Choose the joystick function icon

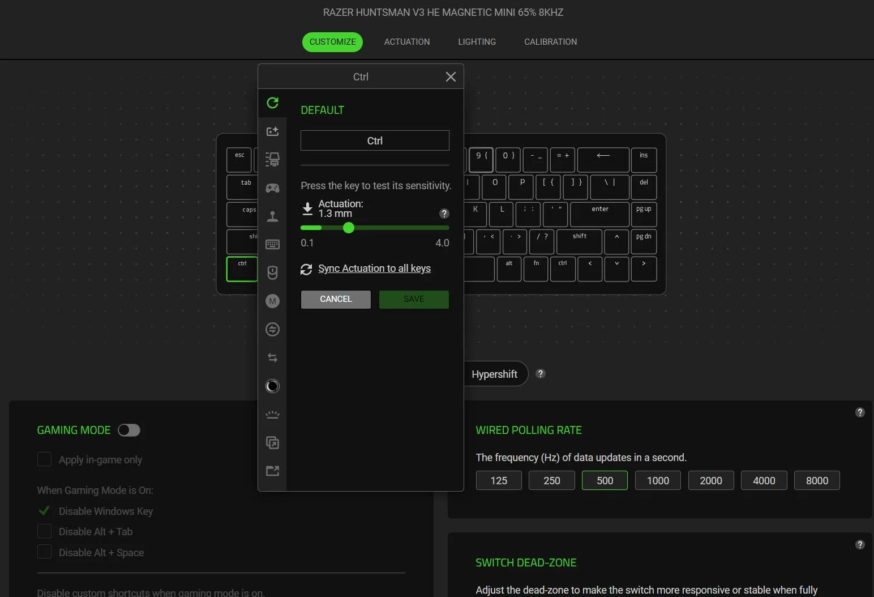tap(272, 216)
